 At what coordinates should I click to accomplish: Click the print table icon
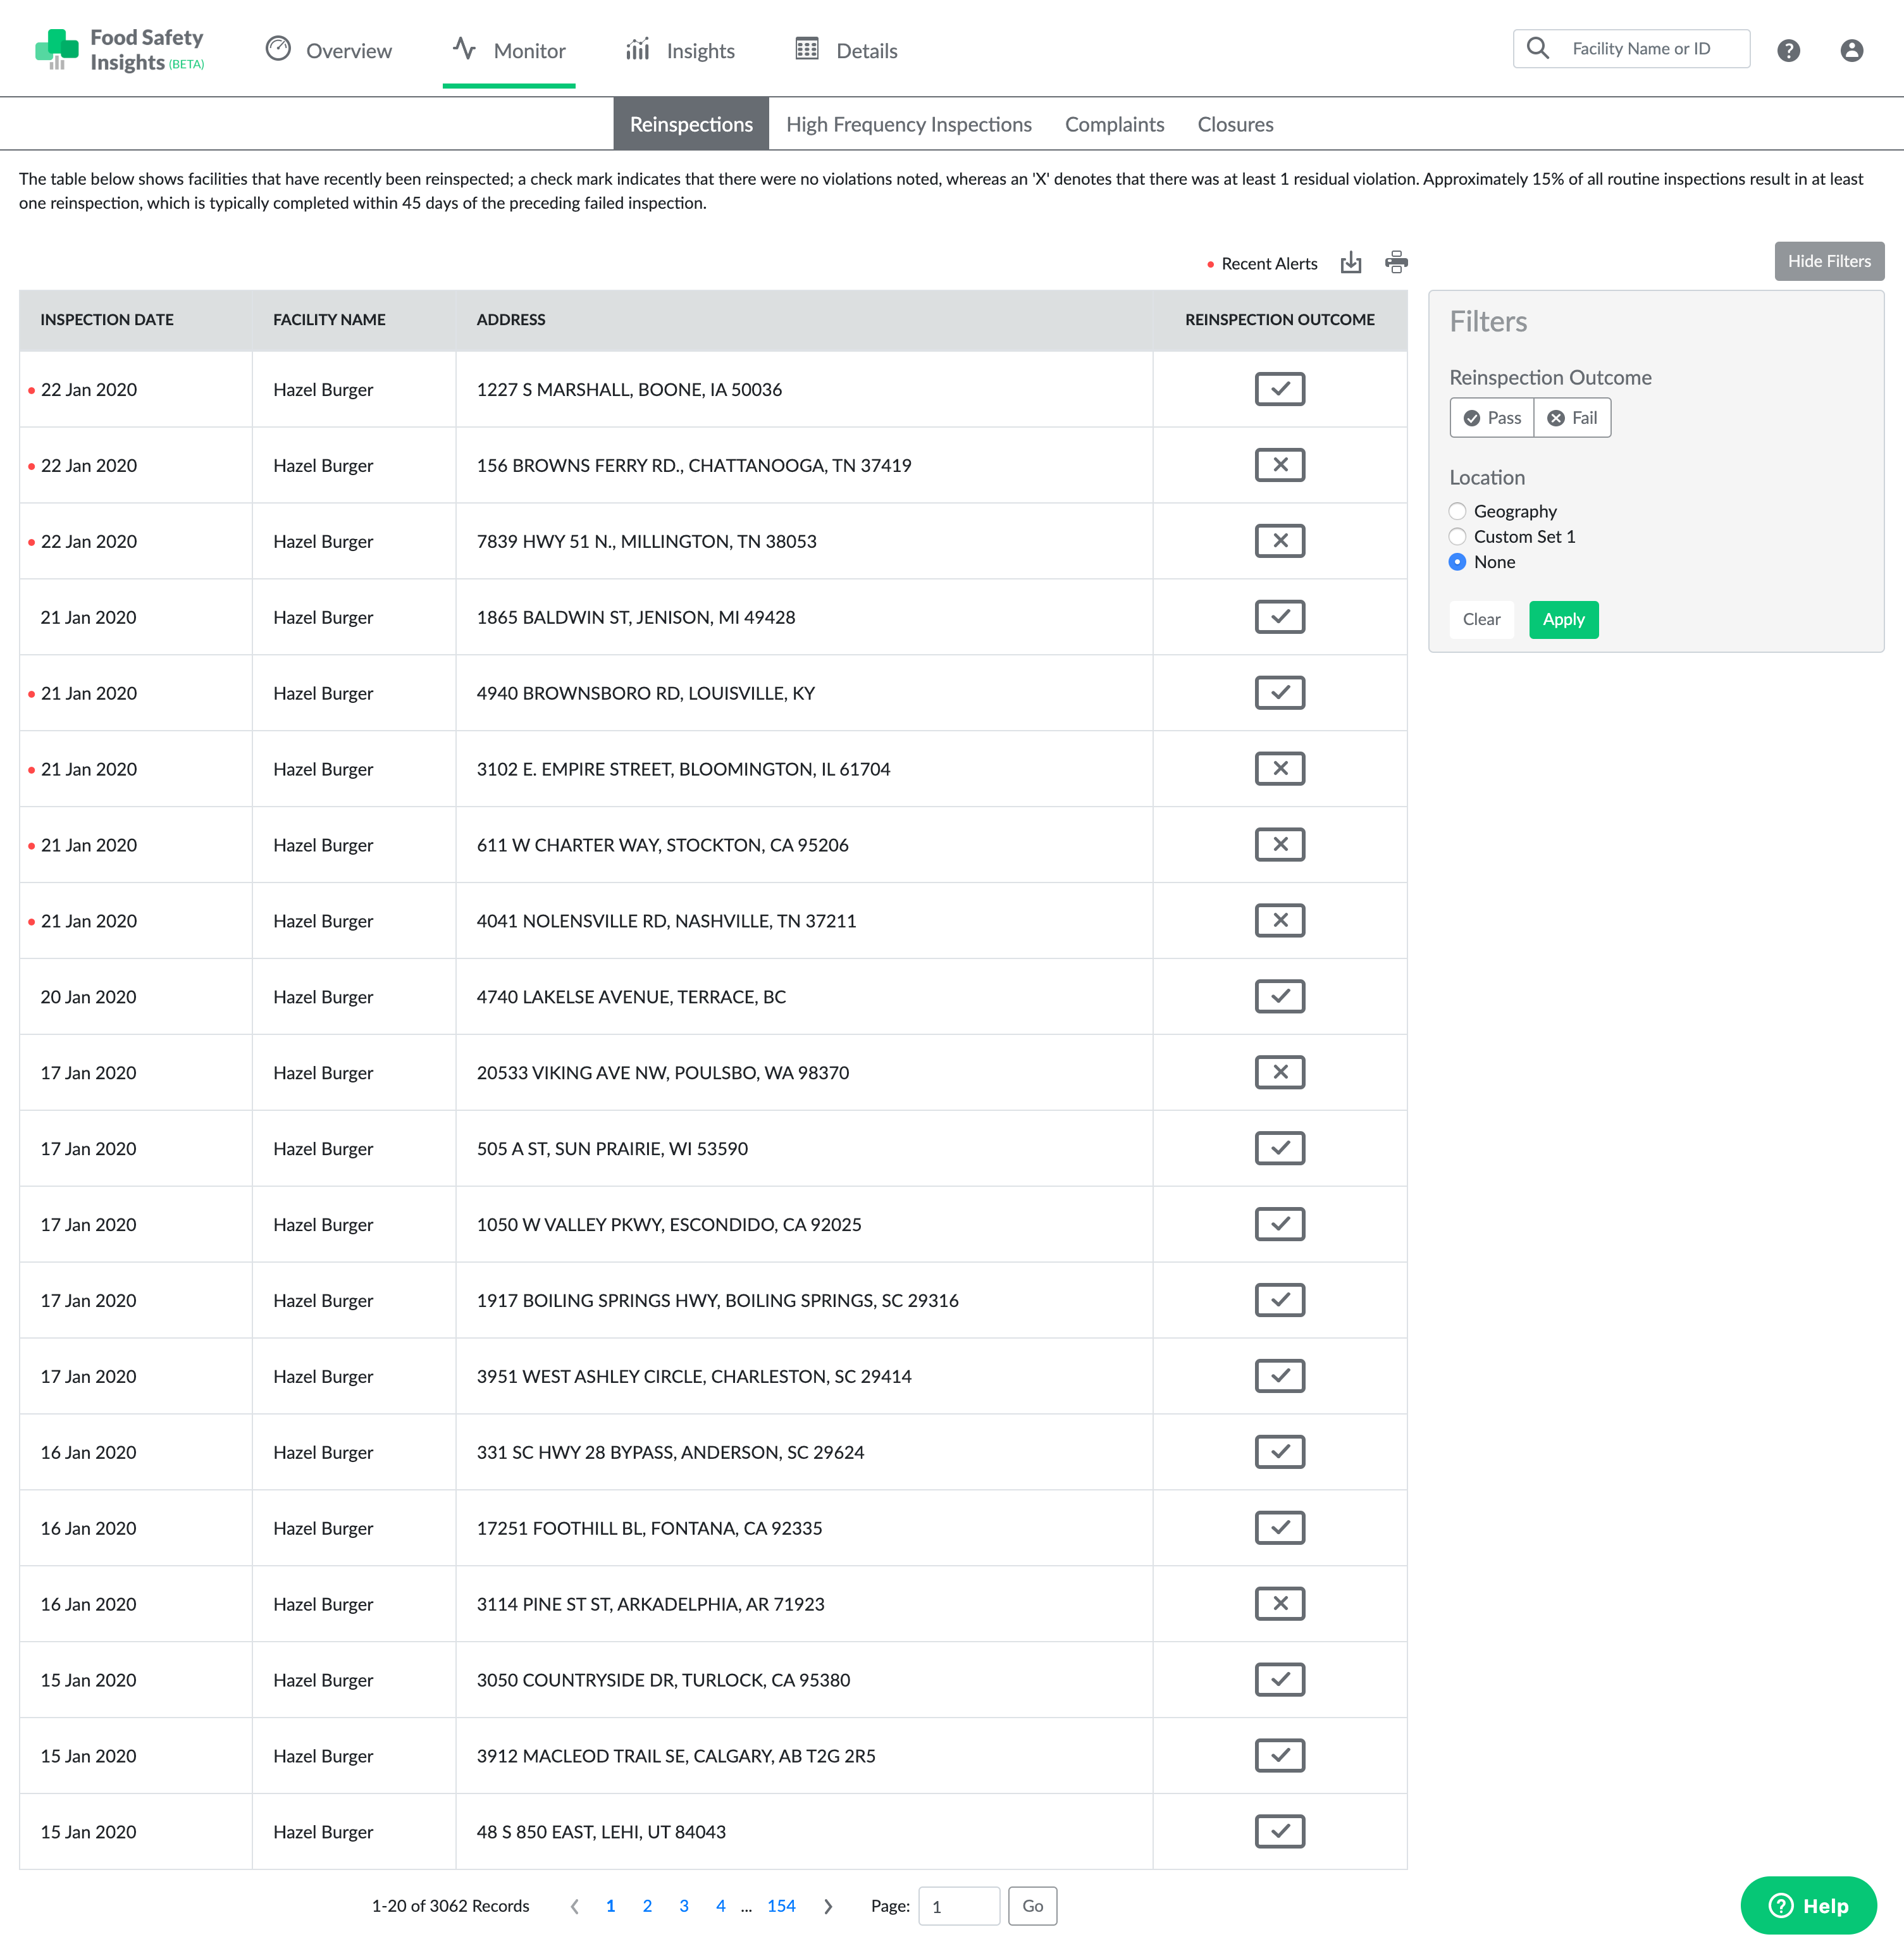click(1396, 263)
